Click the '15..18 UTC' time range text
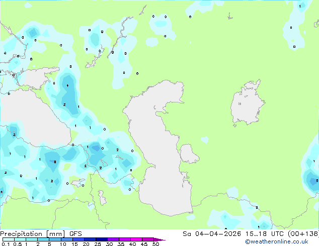This screenshot has width=319, height=246. (265, 234)
